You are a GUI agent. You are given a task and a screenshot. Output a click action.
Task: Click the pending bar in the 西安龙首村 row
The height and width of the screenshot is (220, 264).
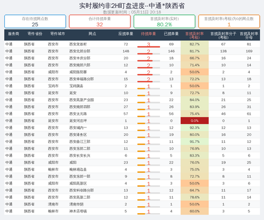[x=148, y=47]
